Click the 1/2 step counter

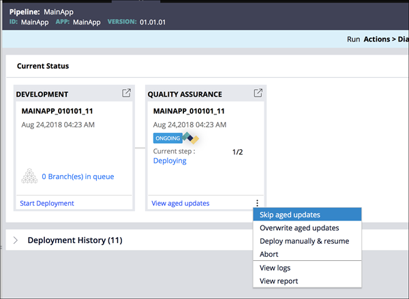pos(238,152)
